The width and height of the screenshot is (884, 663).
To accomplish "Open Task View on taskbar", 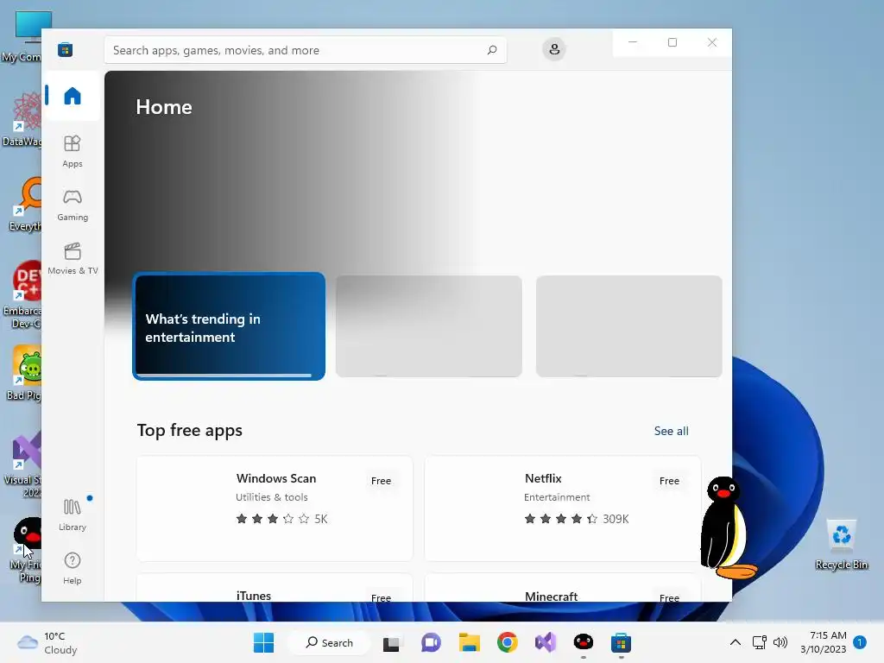I will (x=391, y=642).
